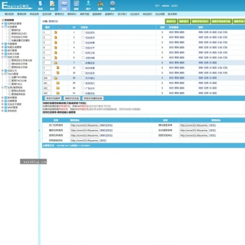
Task: Open 管理评论 in the secondary menu bar
Action: (x=60, y=14)
